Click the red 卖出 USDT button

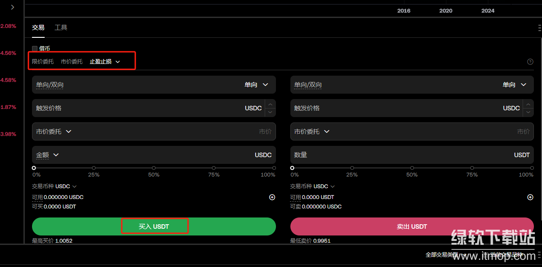click(412, 226)
